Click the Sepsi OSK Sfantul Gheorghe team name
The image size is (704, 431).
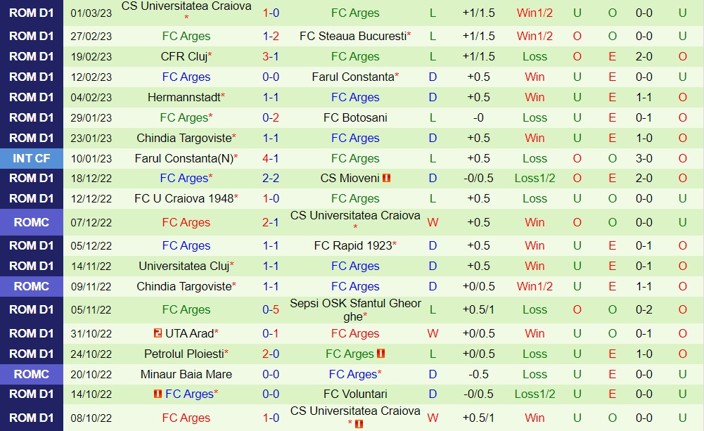click(355, 309)
